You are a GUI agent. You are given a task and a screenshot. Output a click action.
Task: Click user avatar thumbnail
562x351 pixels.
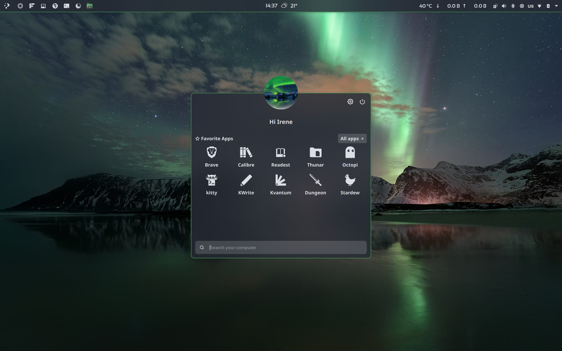(x=281, y=92)
